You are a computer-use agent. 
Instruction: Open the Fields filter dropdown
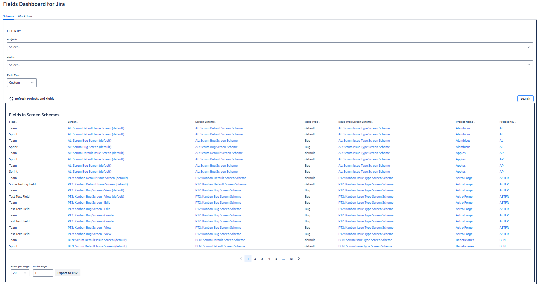coord(270,65)
